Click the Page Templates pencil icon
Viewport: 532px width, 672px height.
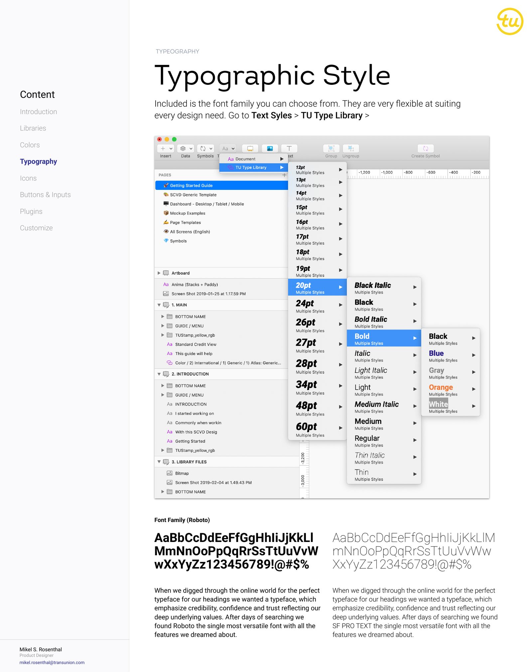click(166, 222)
